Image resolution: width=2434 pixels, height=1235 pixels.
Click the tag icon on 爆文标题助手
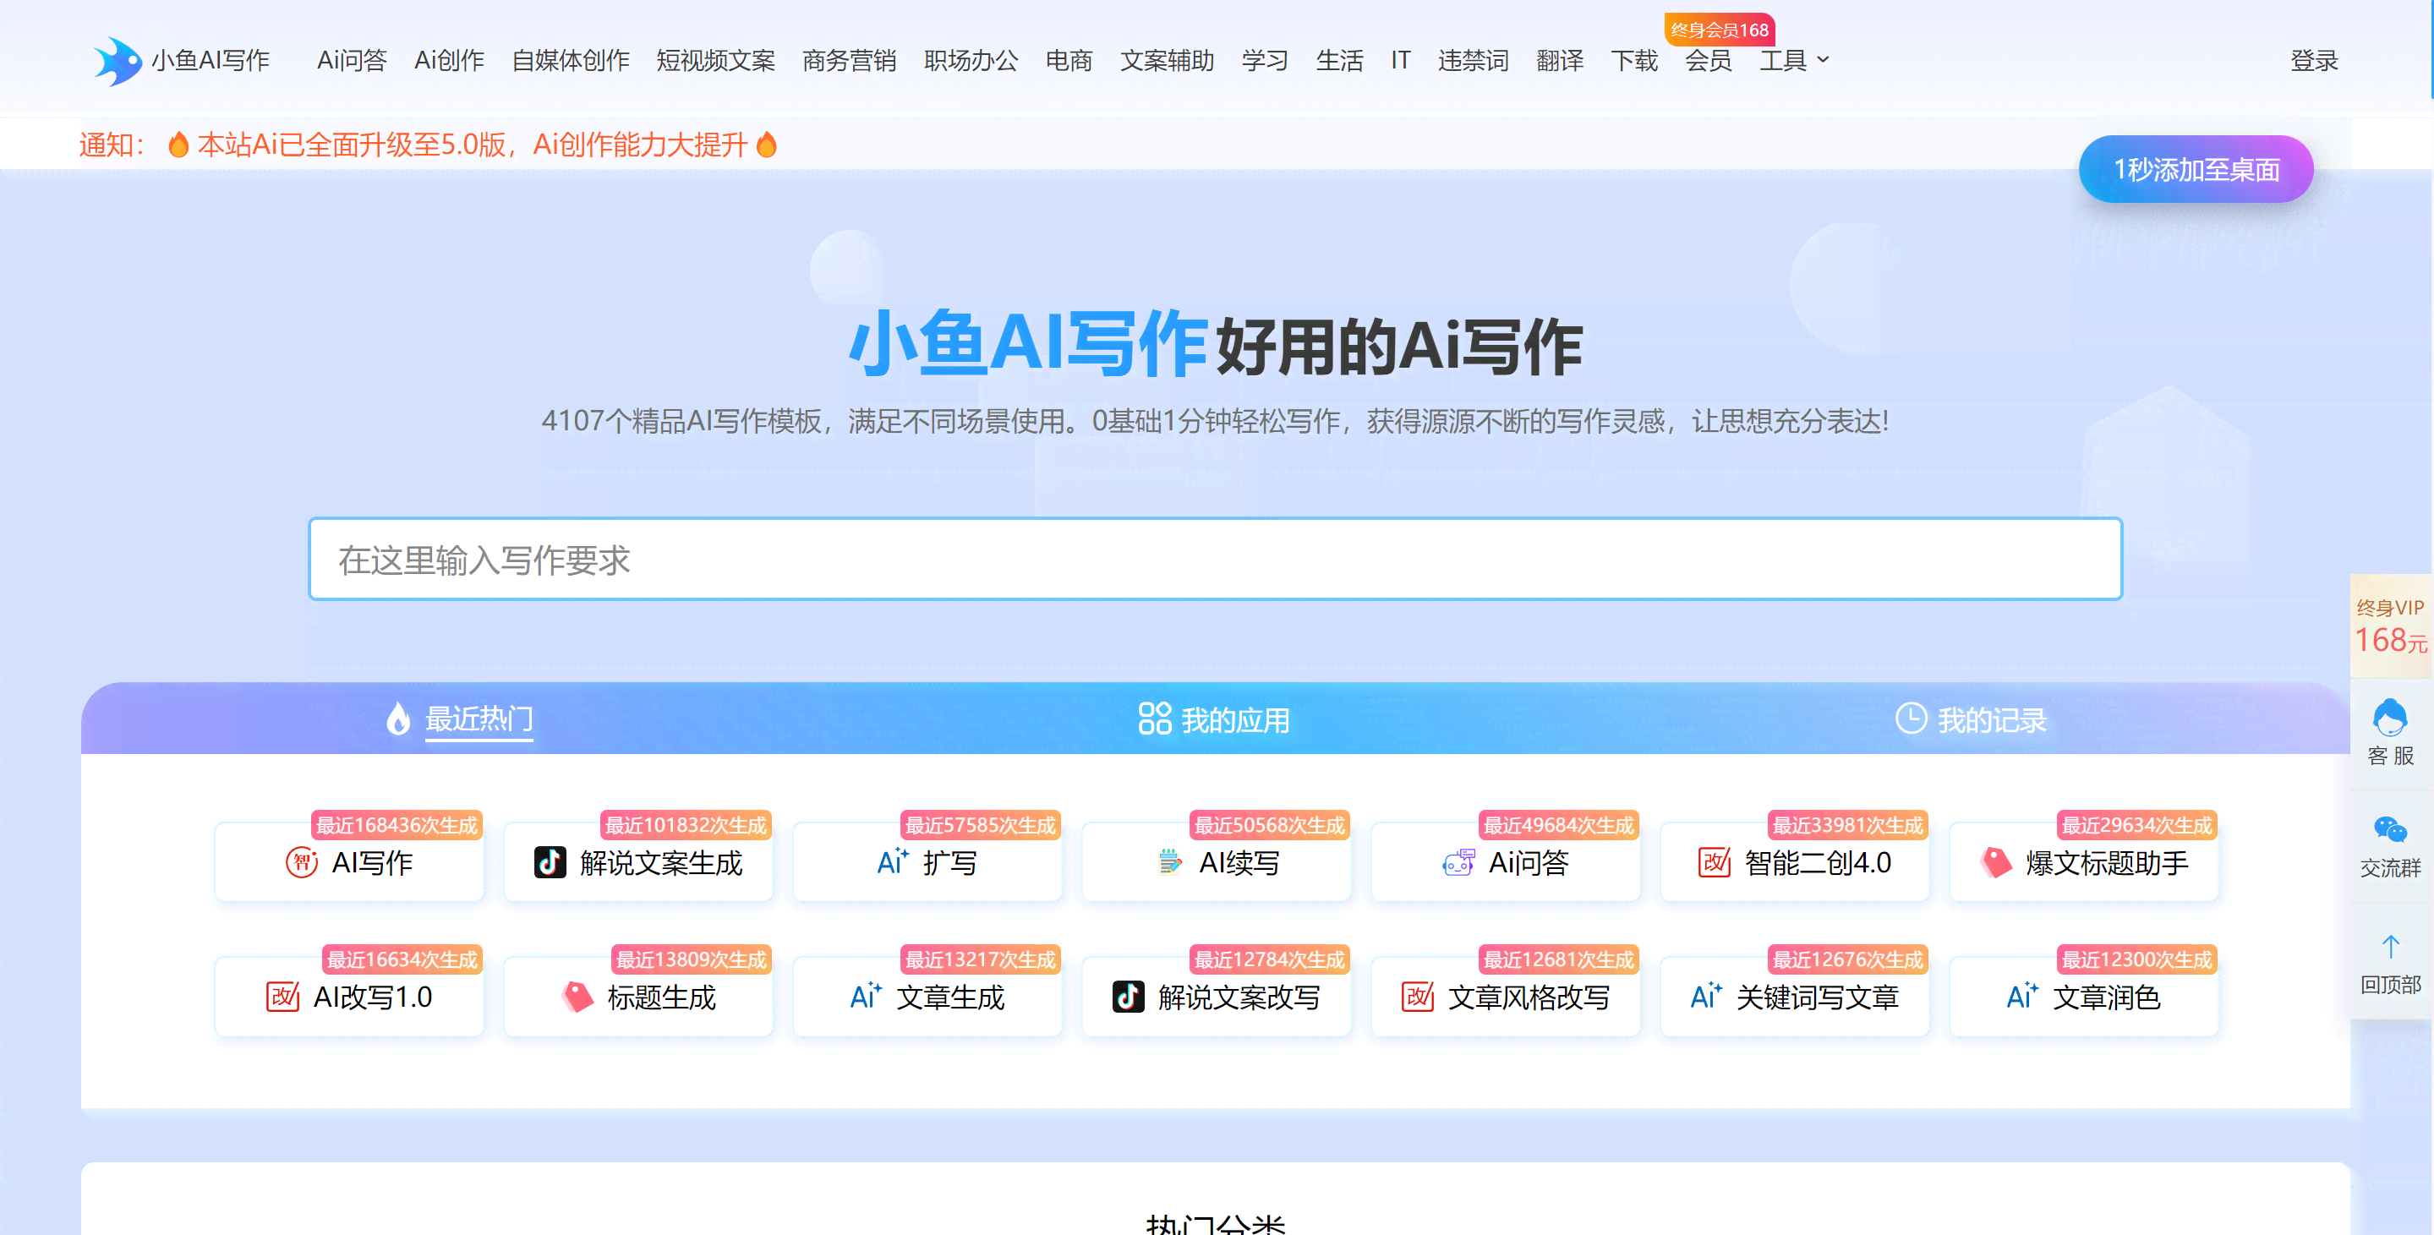tap(1995, 863)
